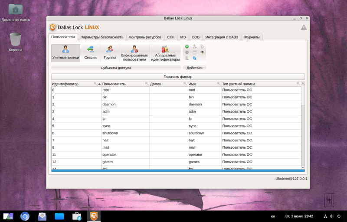Open the Группы section
This screenshot has width=347, height=222.
click(x=110, y=52)
